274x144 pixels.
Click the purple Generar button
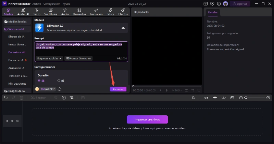pos(118,89)
